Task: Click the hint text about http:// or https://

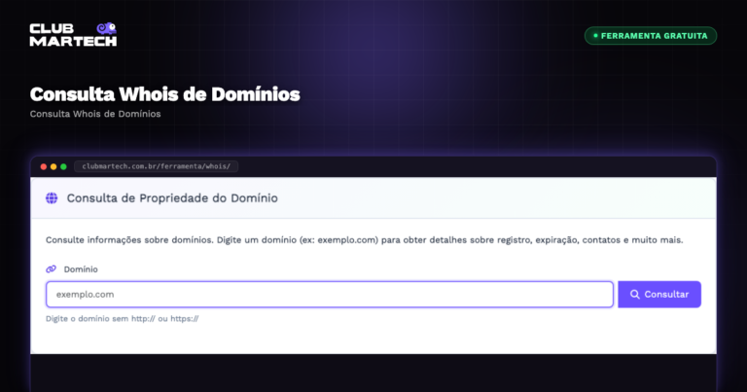Action: (x=122, y=319)
